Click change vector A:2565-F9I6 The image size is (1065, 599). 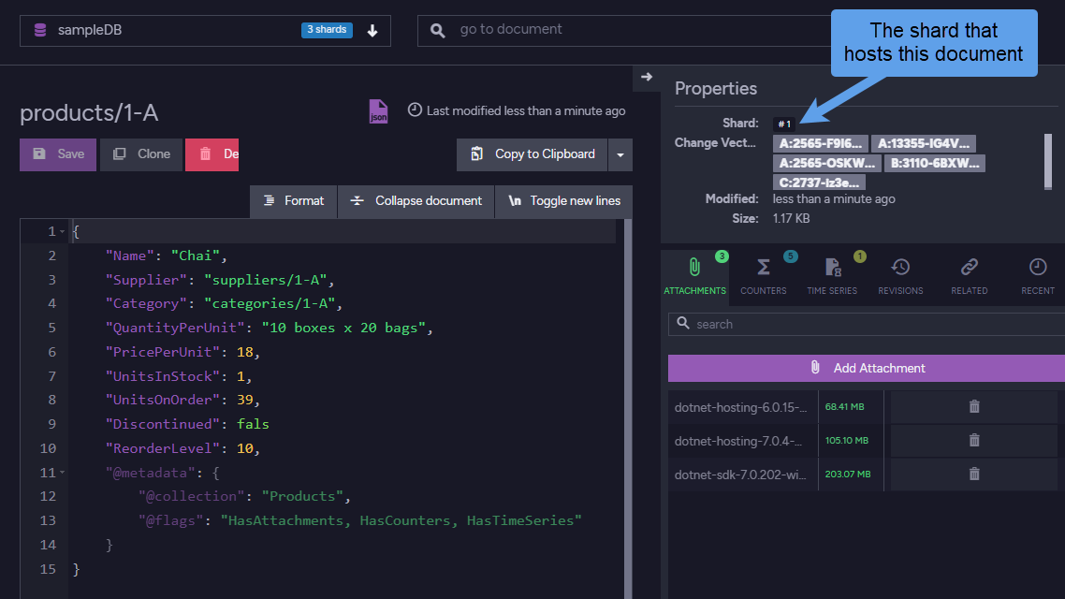(x=821, y=143)
